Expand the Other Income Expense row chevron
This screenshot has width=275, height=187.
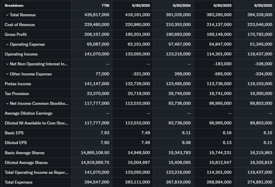tap(7, 74)
